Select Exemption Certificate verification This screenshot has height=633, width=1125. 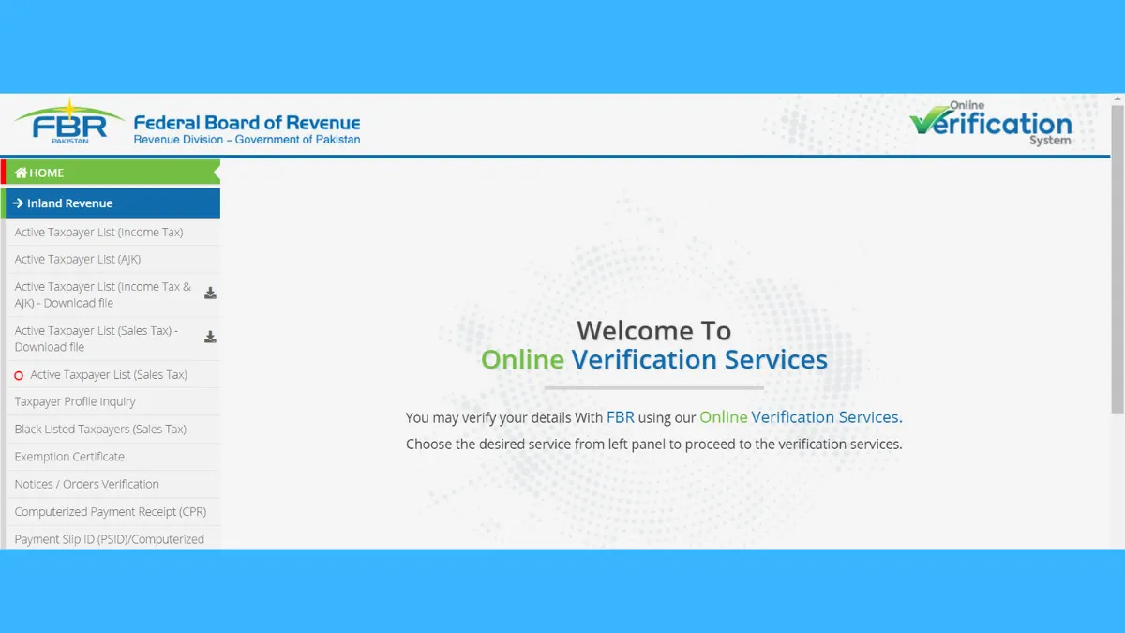[69, 457]
